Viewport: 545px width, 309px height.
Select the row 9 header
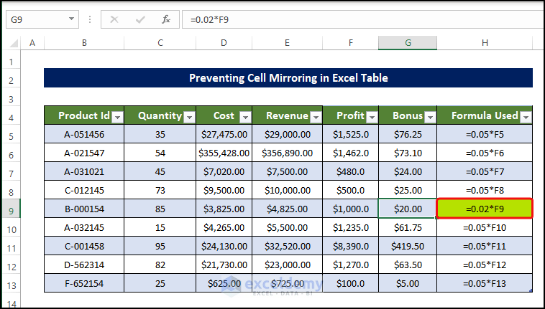(12, 209)
